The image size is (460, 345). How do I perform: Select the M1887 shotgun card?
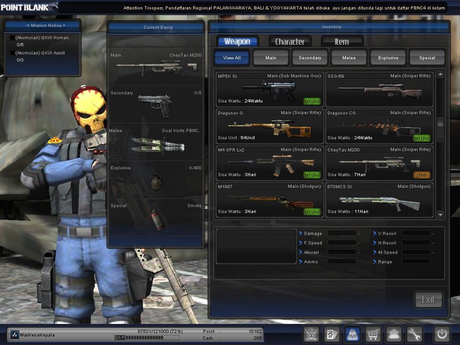click(x=270, y=200)
